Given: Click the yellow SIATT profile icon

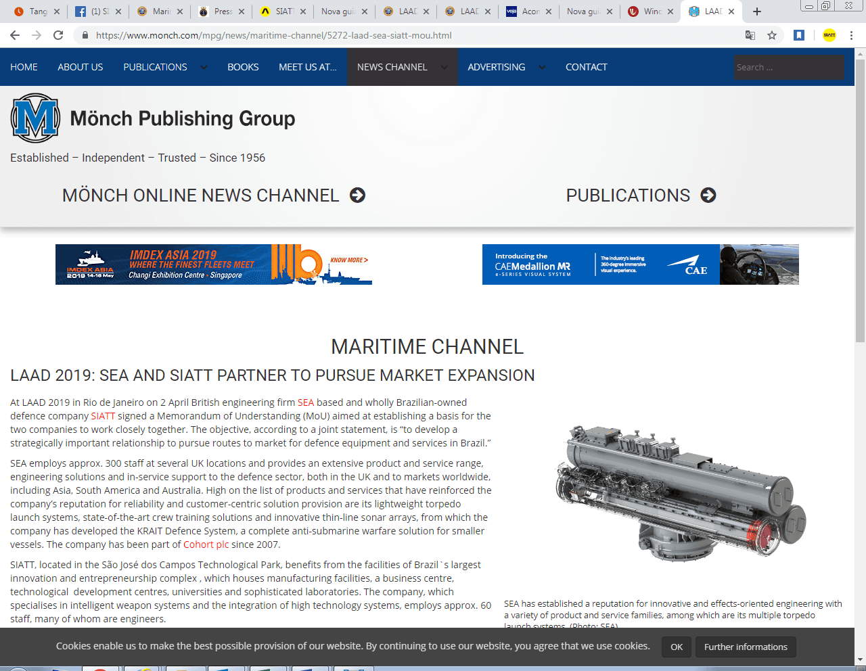Looking at the screenshot, I should [829, 35].
